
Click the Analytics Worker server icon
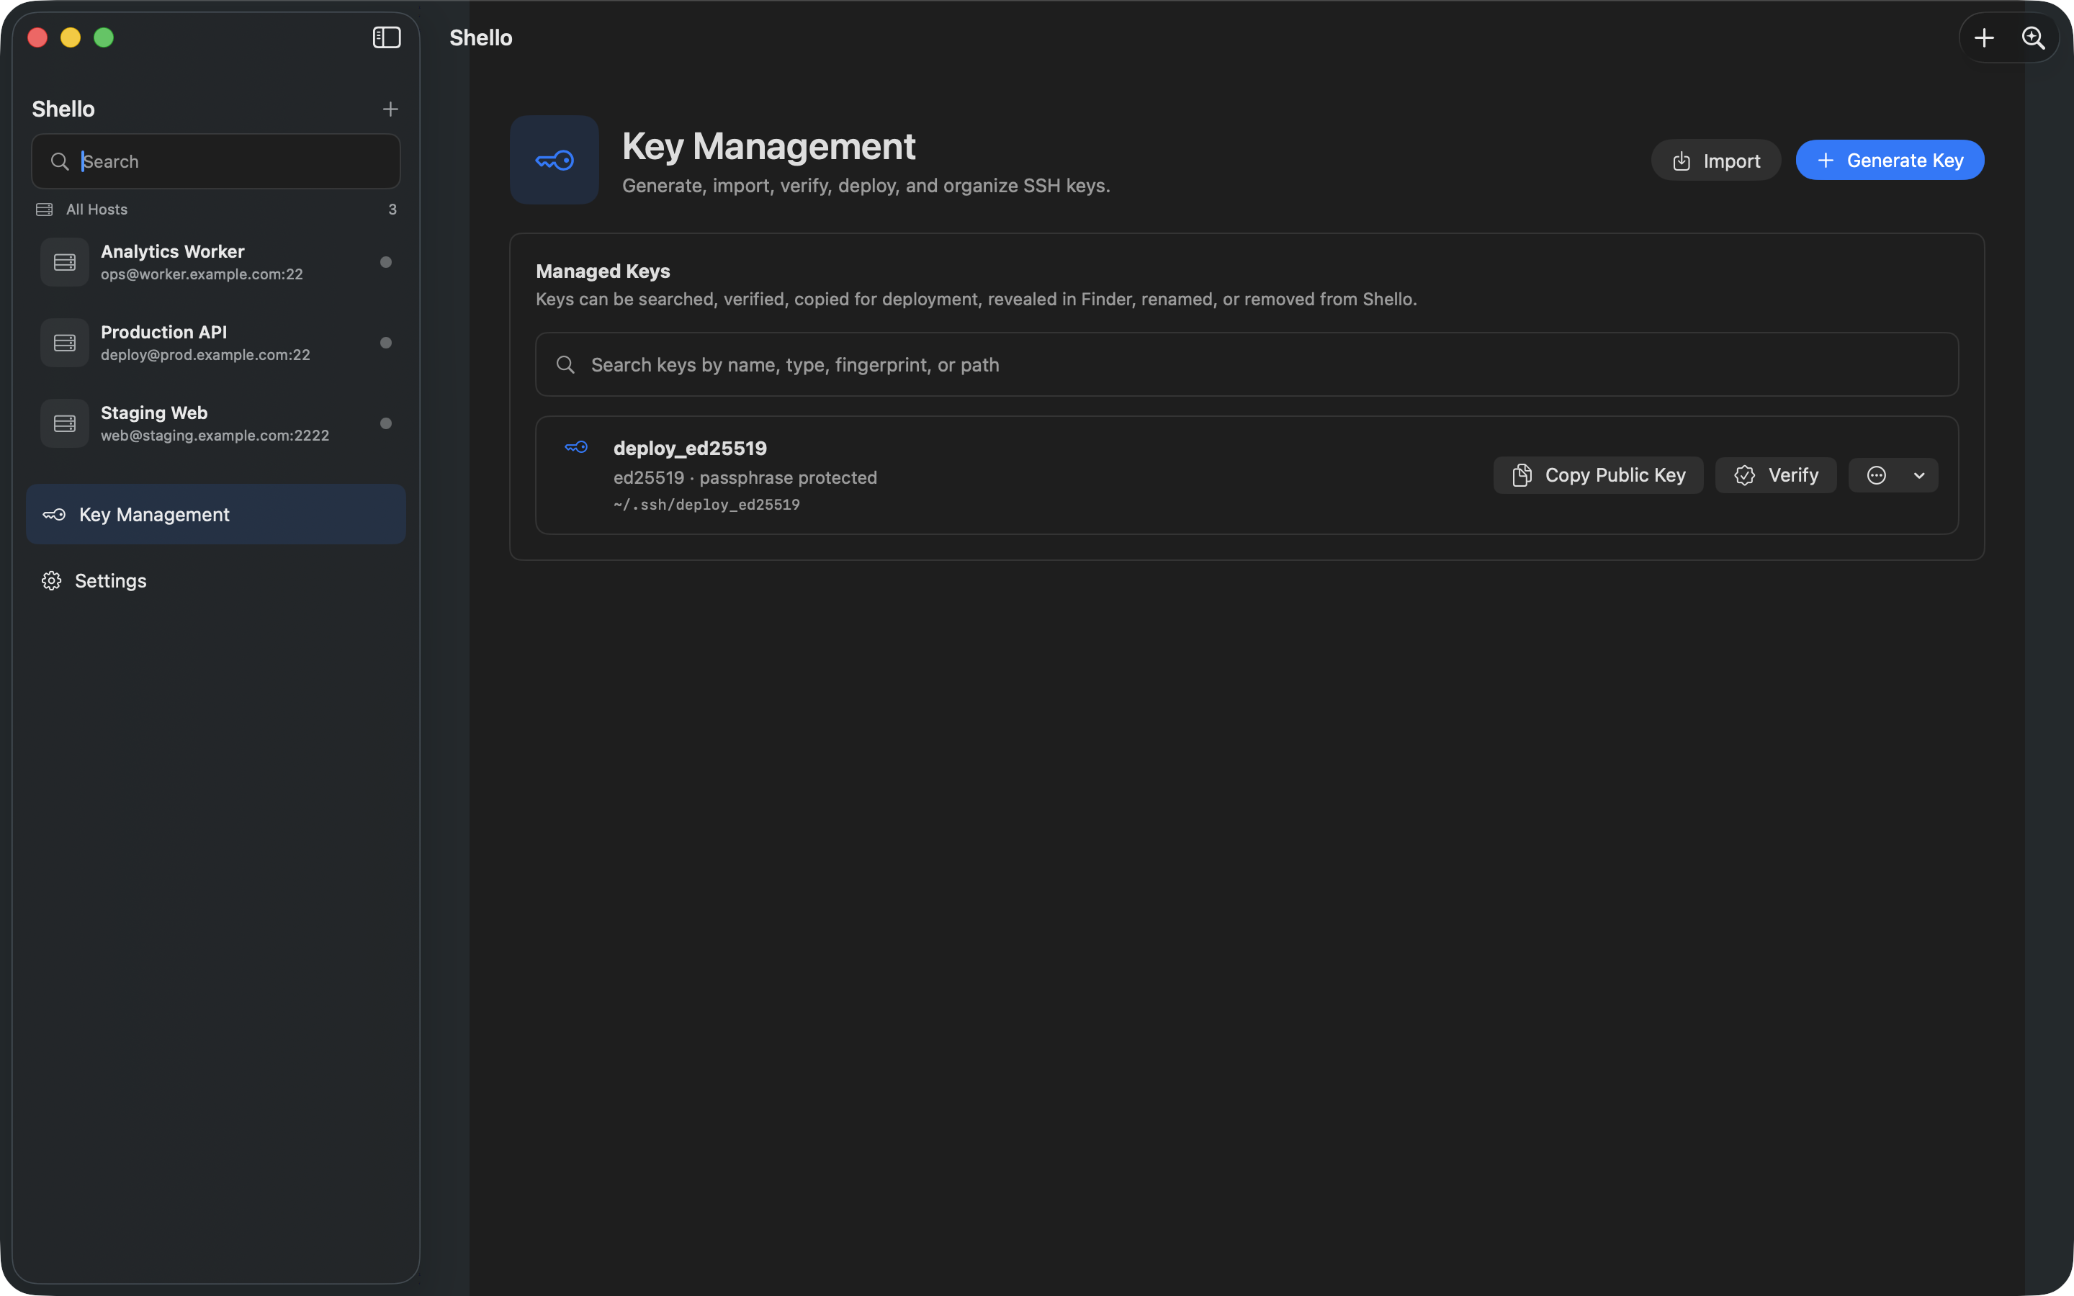64,262
